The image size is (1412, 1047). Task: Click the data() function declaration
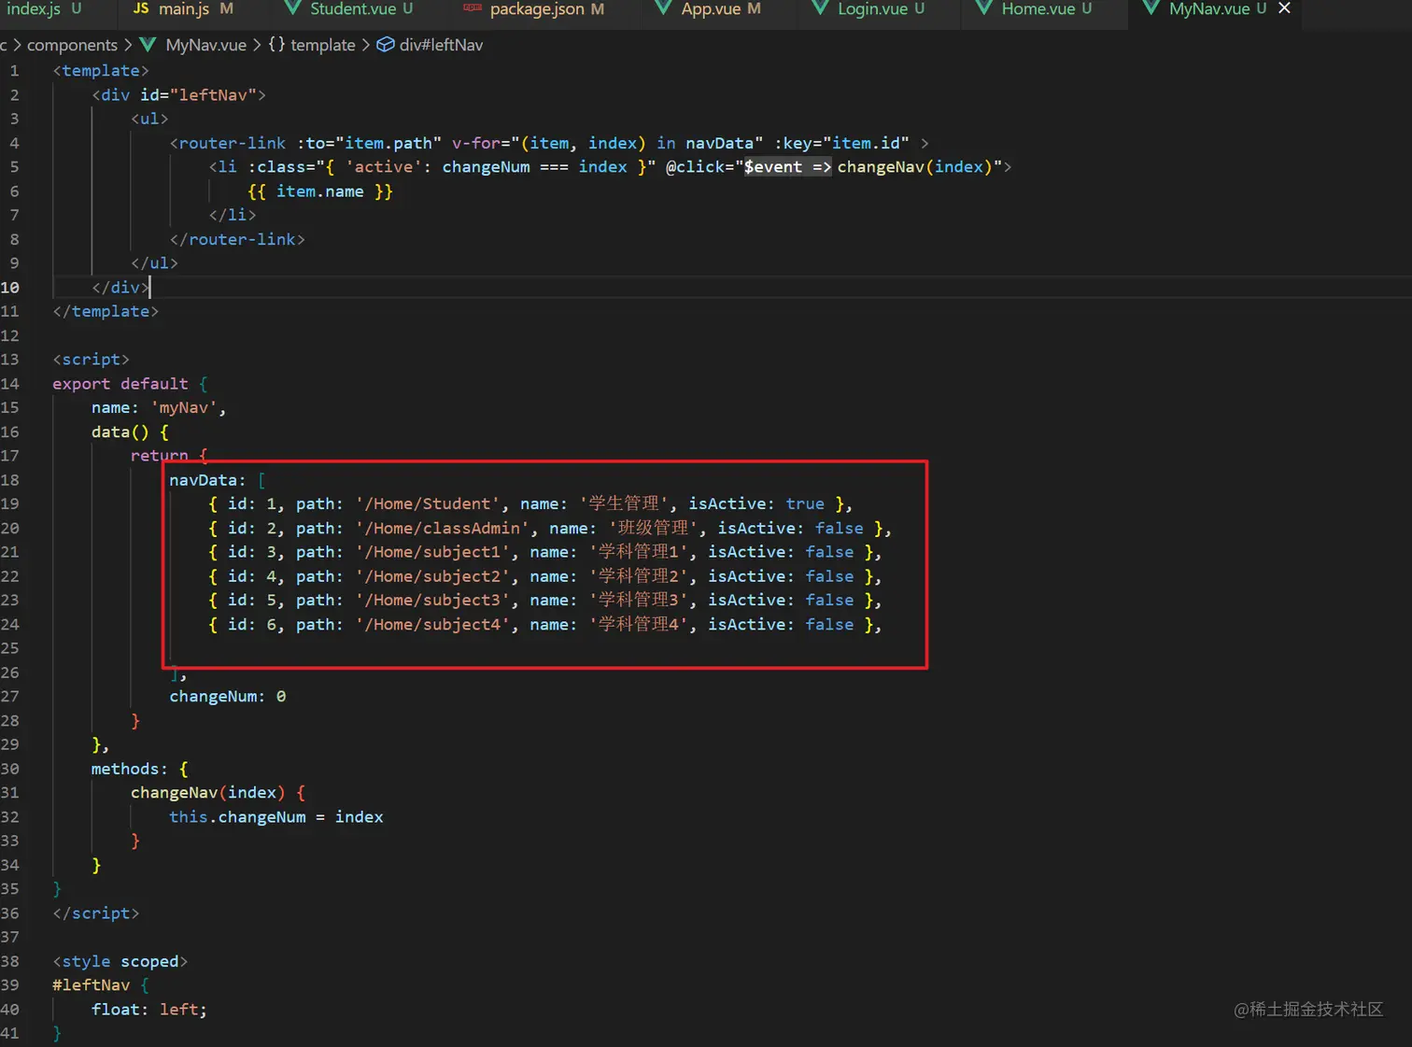pyautogui.click(x=120, y=432)
